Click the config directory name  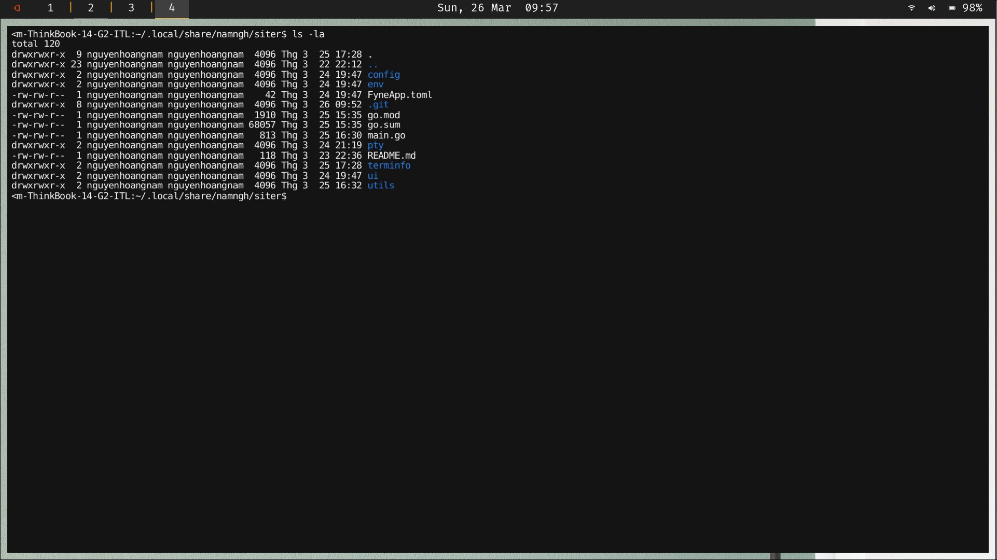point(383,75)
